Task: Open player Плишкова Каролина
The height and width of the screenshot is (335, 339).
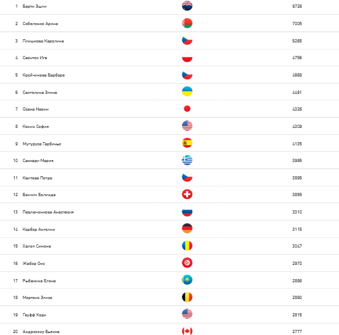Action: (43, 41)
